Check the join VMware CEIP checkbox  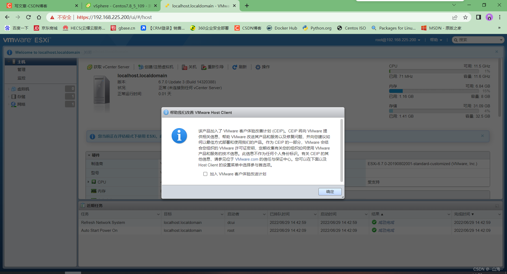[x=205, y=174]
